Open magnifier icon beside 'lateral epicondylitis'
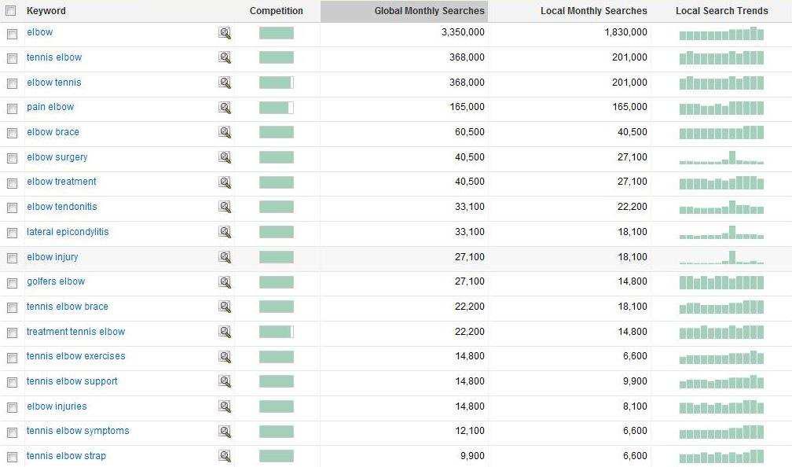 [225, 233]
